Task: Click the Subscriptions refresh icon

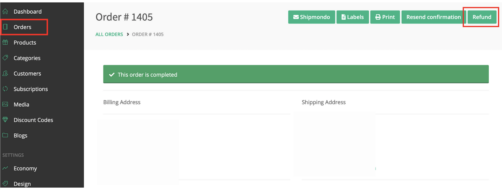Action: [x=5, y=89]
